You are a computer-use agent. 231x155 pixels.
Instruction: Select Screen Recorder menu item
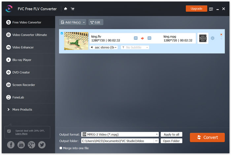[x=28, y=85]
